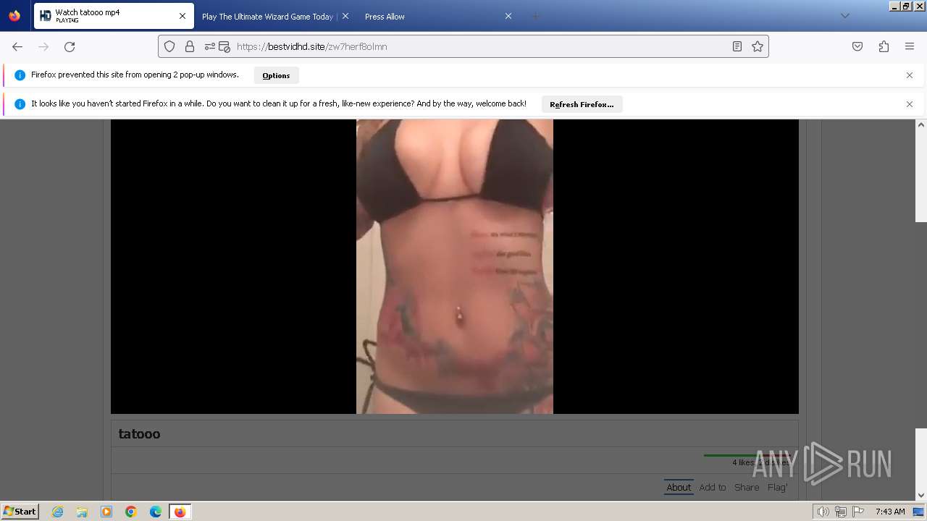
Task: Open the Action Center flag tray icon
Action: point(858,512)
